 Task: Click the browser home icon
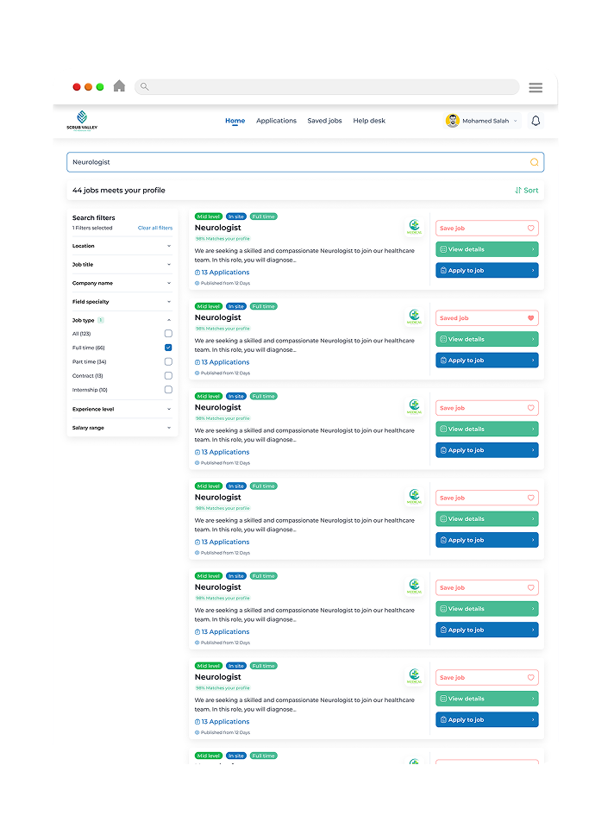pyautogui.click(x=119, y=86)
